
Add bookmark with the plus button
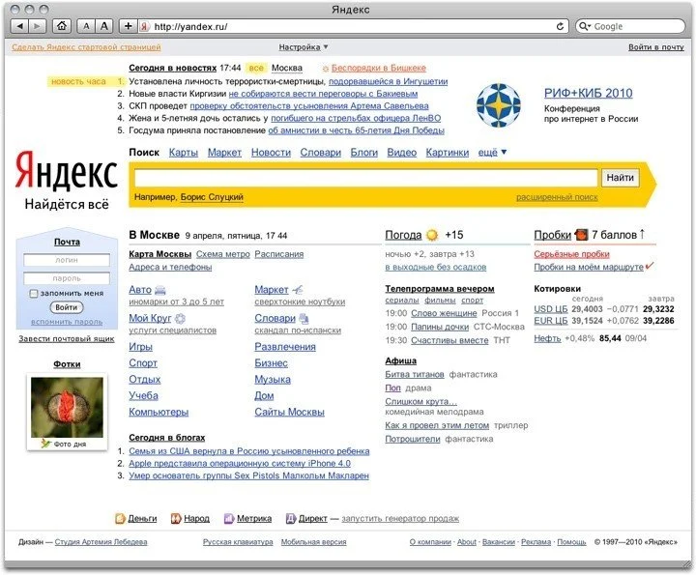click(x=129, y=26)
